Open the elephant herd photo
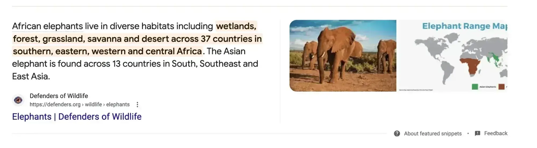This screenshot has width=537, height=148. click(x=343, y=56)
